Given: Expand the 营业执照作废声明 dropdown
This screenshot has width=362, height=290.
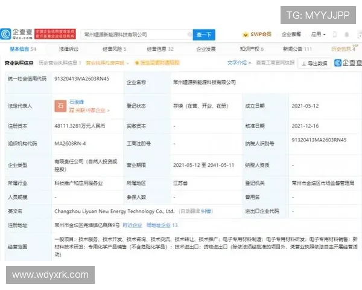Looking at the screenshot, I should pyautogui.click(x=107, y=63).
